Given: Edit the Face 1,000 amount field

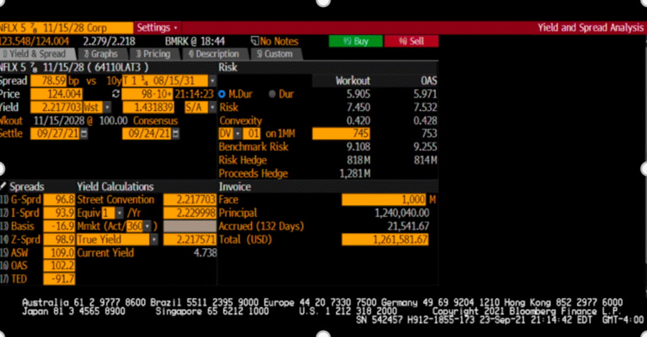Looking at the screenshot, I should tap(384, 199).
